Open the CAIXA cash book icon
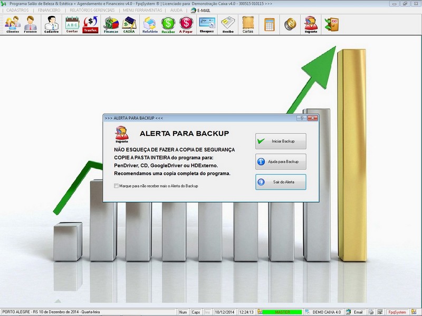This screenshot has width=422, height=316. [129, 24]
